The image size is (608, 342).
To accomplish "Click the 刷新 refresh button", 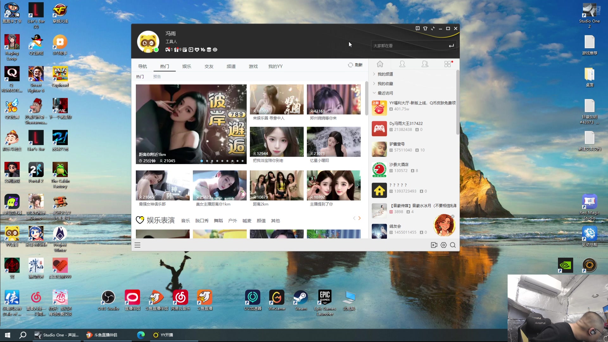I will point(355,65).
